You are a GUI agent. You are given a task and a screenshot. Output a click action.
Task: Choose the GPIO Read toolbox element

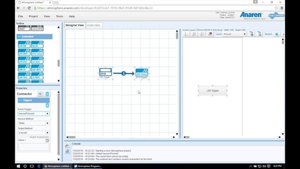coord(24,60)
